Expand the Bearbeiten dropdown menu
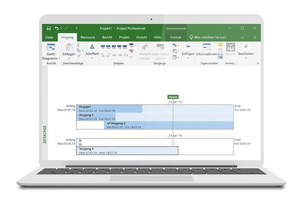The image size is (303, 201). 246,58
